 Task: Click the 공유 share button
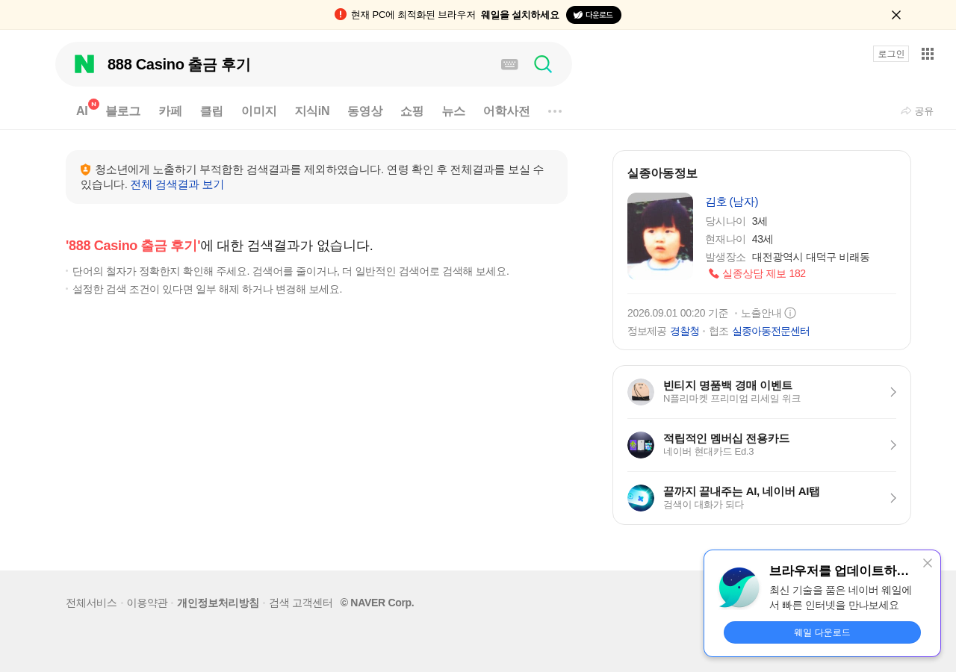click(917, 111)
